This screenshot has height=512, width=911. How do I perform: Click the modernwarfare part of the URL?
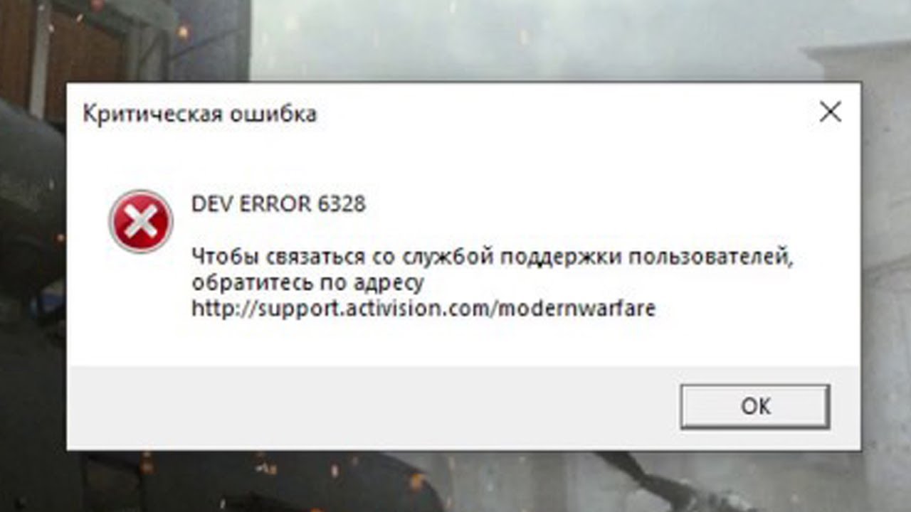[575, 309]
